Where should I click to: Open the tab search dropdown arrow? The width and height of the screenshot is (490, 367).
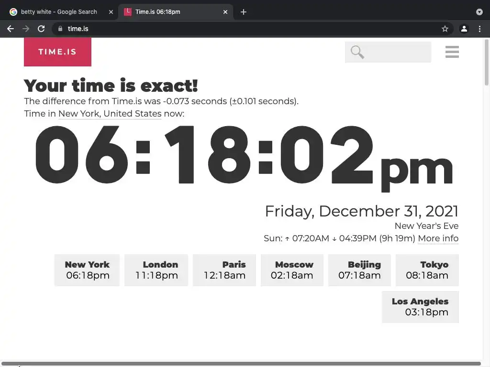(479, 12)
